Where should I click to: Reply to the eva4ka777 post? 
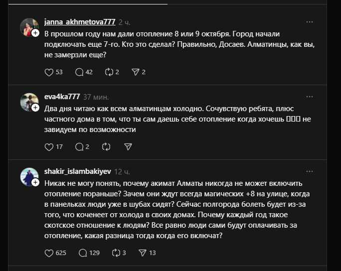point(79,147)
